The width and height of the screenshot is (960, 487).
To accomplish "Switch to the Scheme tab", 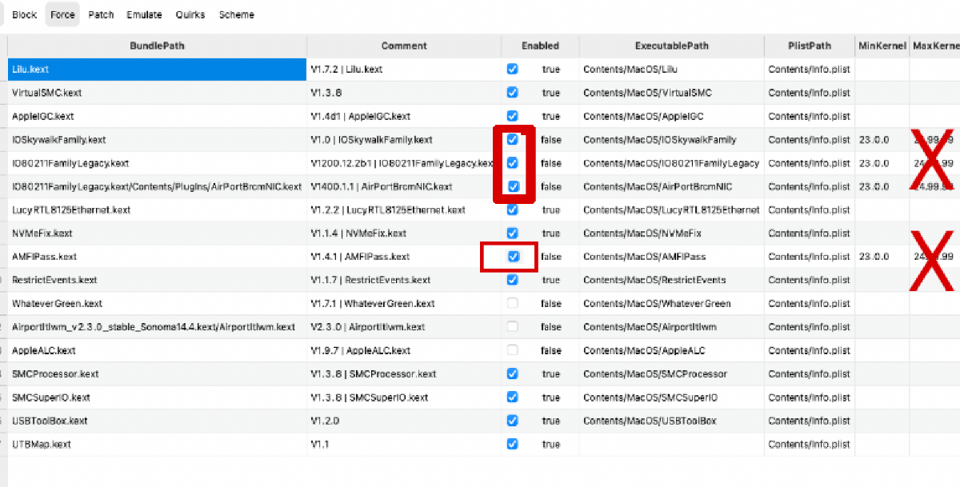I will [x=236, y=14].
